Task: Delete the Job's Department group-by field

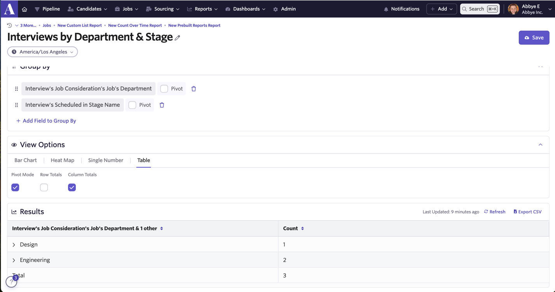Action: [194, 89]
